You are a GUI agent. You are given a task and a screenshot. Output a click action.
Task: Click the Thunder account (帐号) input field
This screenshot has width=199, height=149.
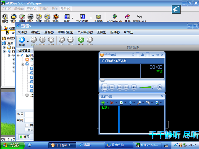[29, 115]
